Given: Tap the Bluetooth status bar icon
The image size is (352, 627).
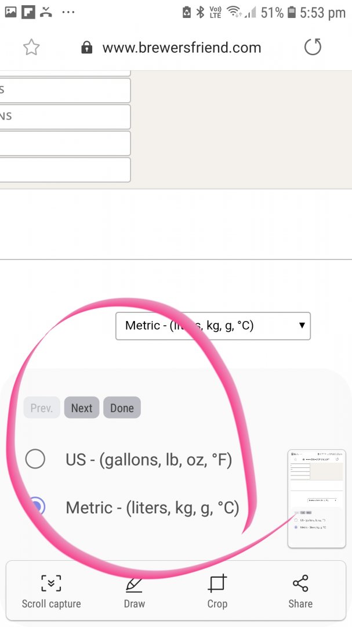Looking at the screenshot, I should [x=200, y=12].
